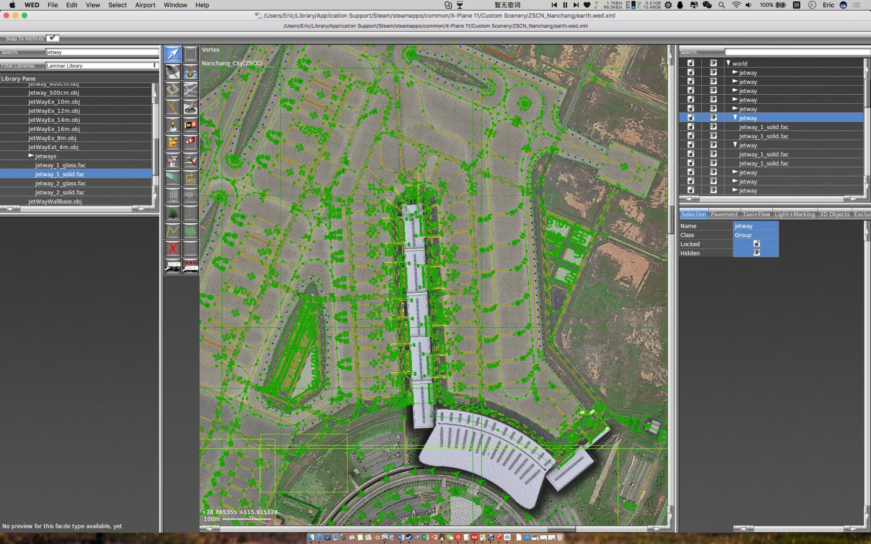Image resolution: width=871 pixels, height=544 pixels.
Task: Pick the Tower Viewpoint tool
Action: pyautogui.click(x=173, y=160)
